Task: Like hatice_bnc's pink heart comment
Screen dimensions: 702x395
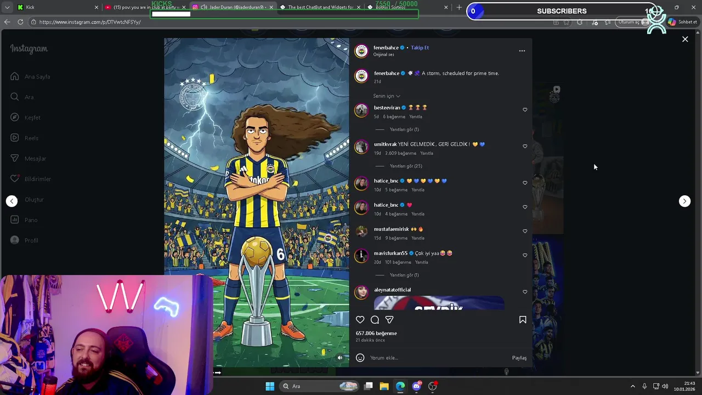Action: tap(525, 207)
